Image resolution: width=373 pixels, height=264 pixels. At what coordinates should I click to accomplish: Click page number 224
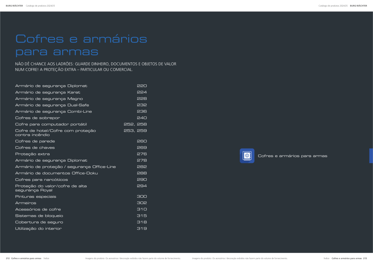click(x=142, y=92)
